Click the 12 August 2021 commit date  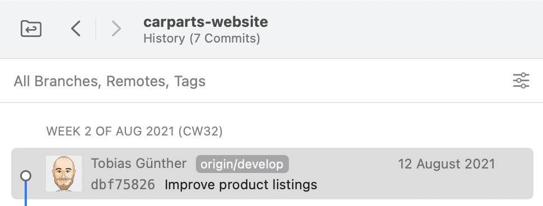[x=446, y=164]
